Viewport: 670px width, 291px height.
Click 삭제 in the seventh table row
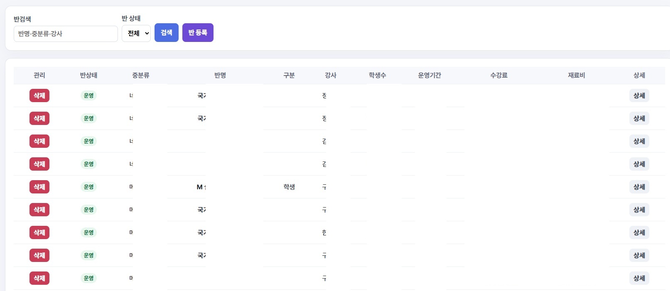coord(39,232)
